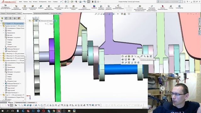The width and height of the screenshot is (201, 113).
Task: Expand the left panel tab overflow arrow
Action: click(x=24, y=18)
